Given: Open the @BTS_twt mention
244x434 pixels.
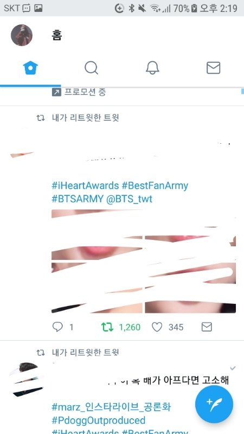Looking at the screenshot, I should (x=129, y=199).
